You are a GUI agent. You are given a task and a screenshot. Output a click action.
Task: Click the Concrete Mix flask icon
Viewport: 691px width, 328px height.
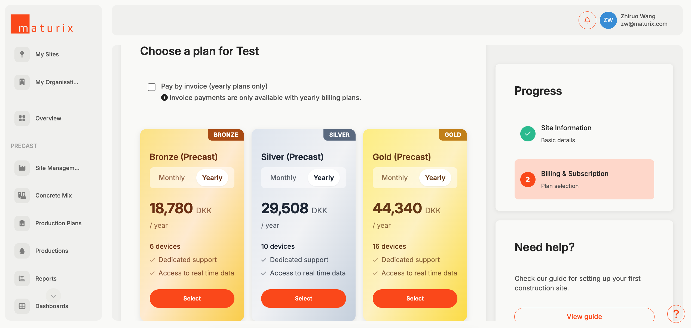(22, 195)
